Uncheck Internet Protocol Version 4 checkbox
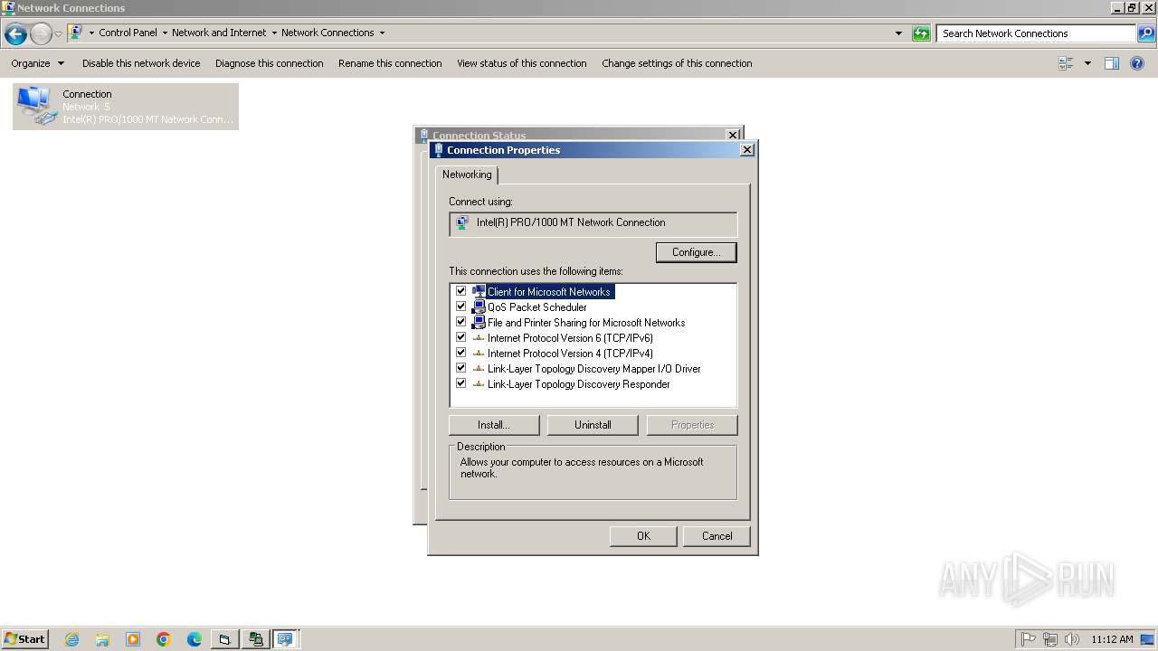 point(461,353)
